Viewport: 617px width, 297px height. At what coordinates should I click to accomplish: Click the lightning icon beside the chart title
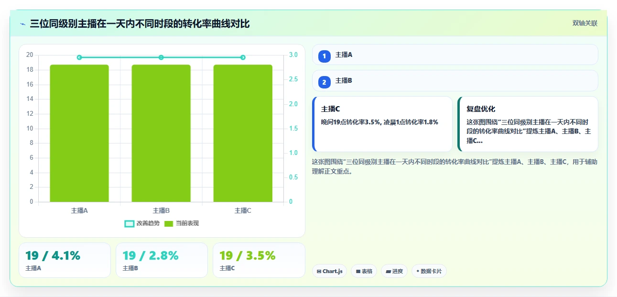(x=22, y=24)
